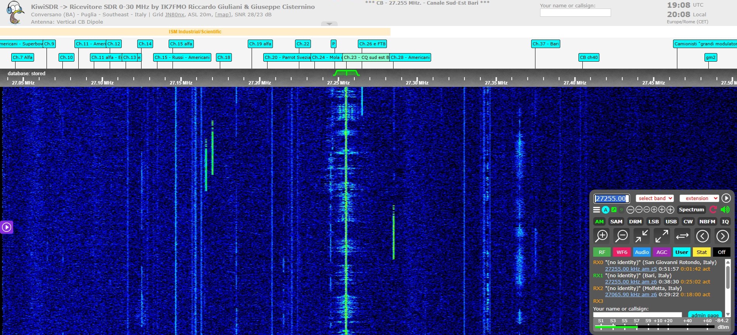Click the zoom in magnifier icon
Viewport: 737px width, 335px height.
(602, 236)
